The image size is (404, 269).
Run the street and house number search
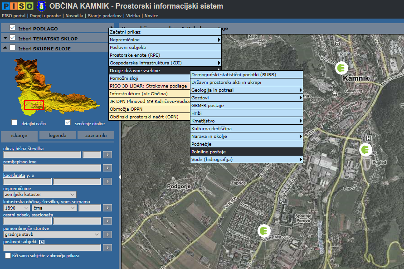click(107, 155)
